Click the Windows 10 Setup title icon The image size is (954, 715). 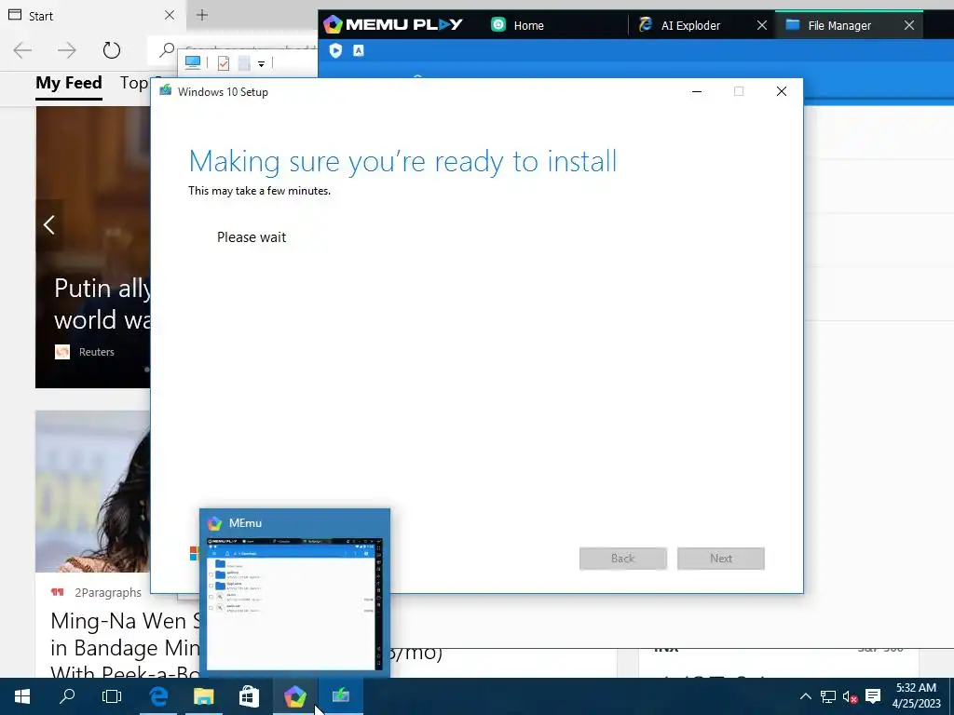click(x=166, y=91)
